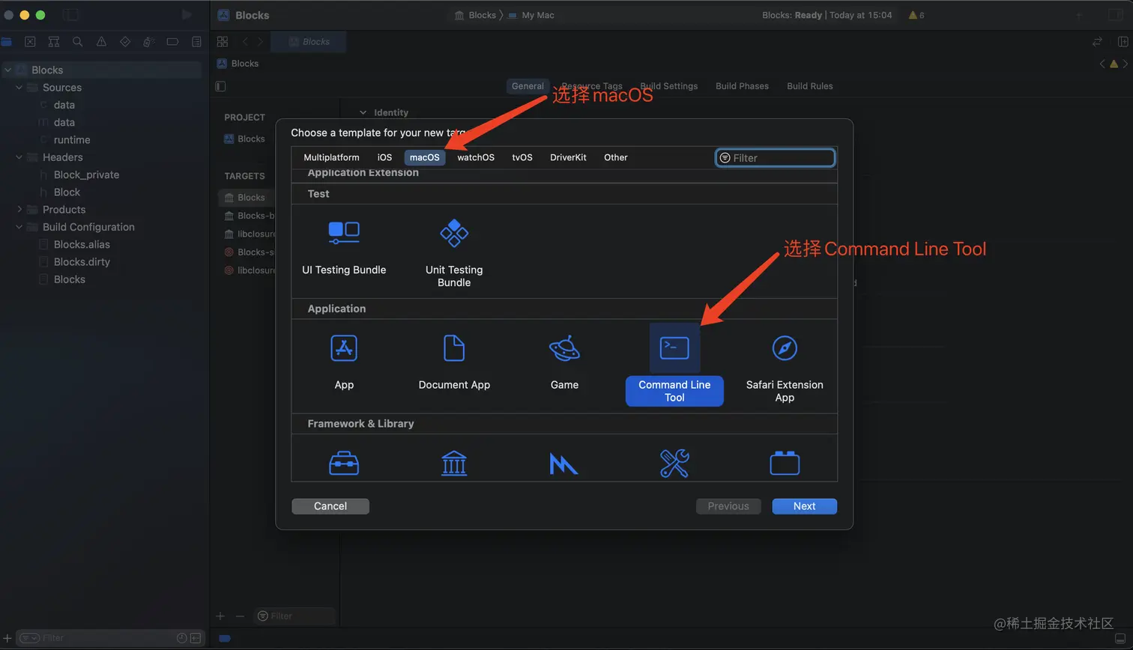
Task: Remove target with the minus button
Action: tap(240, 616)
